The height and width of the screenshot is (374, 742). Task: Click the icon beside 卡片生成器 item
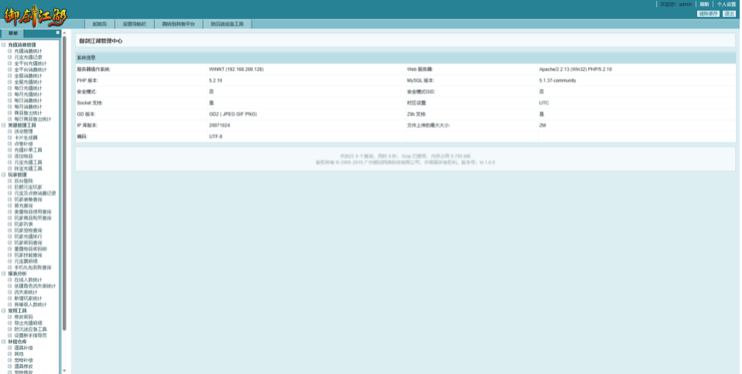11,138
